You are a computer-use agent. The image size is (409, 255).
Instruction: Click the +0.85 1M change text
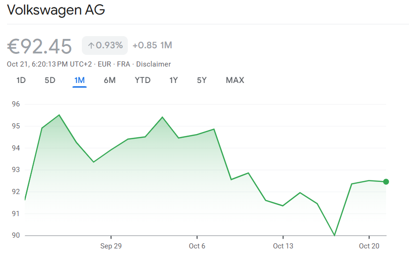coord(153,45)
